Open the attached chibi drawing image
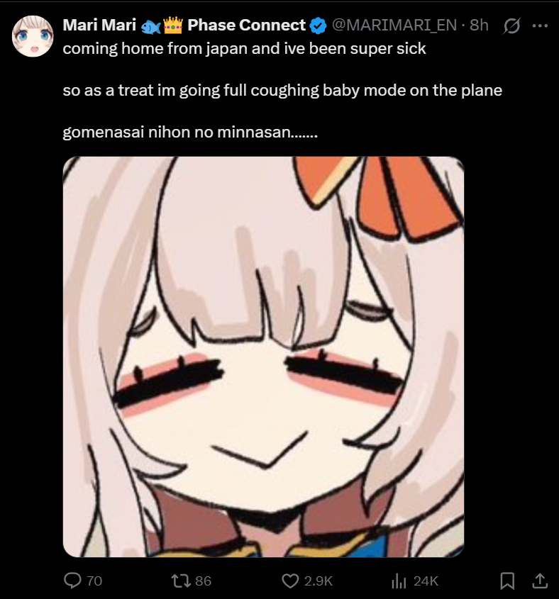 (x=263, y=357)
